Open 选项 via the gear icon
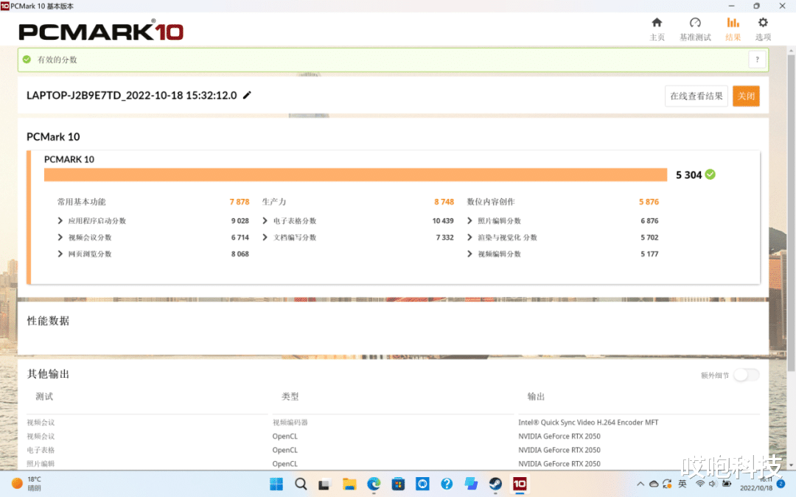 pyautogui.click(x=763, y=28)
